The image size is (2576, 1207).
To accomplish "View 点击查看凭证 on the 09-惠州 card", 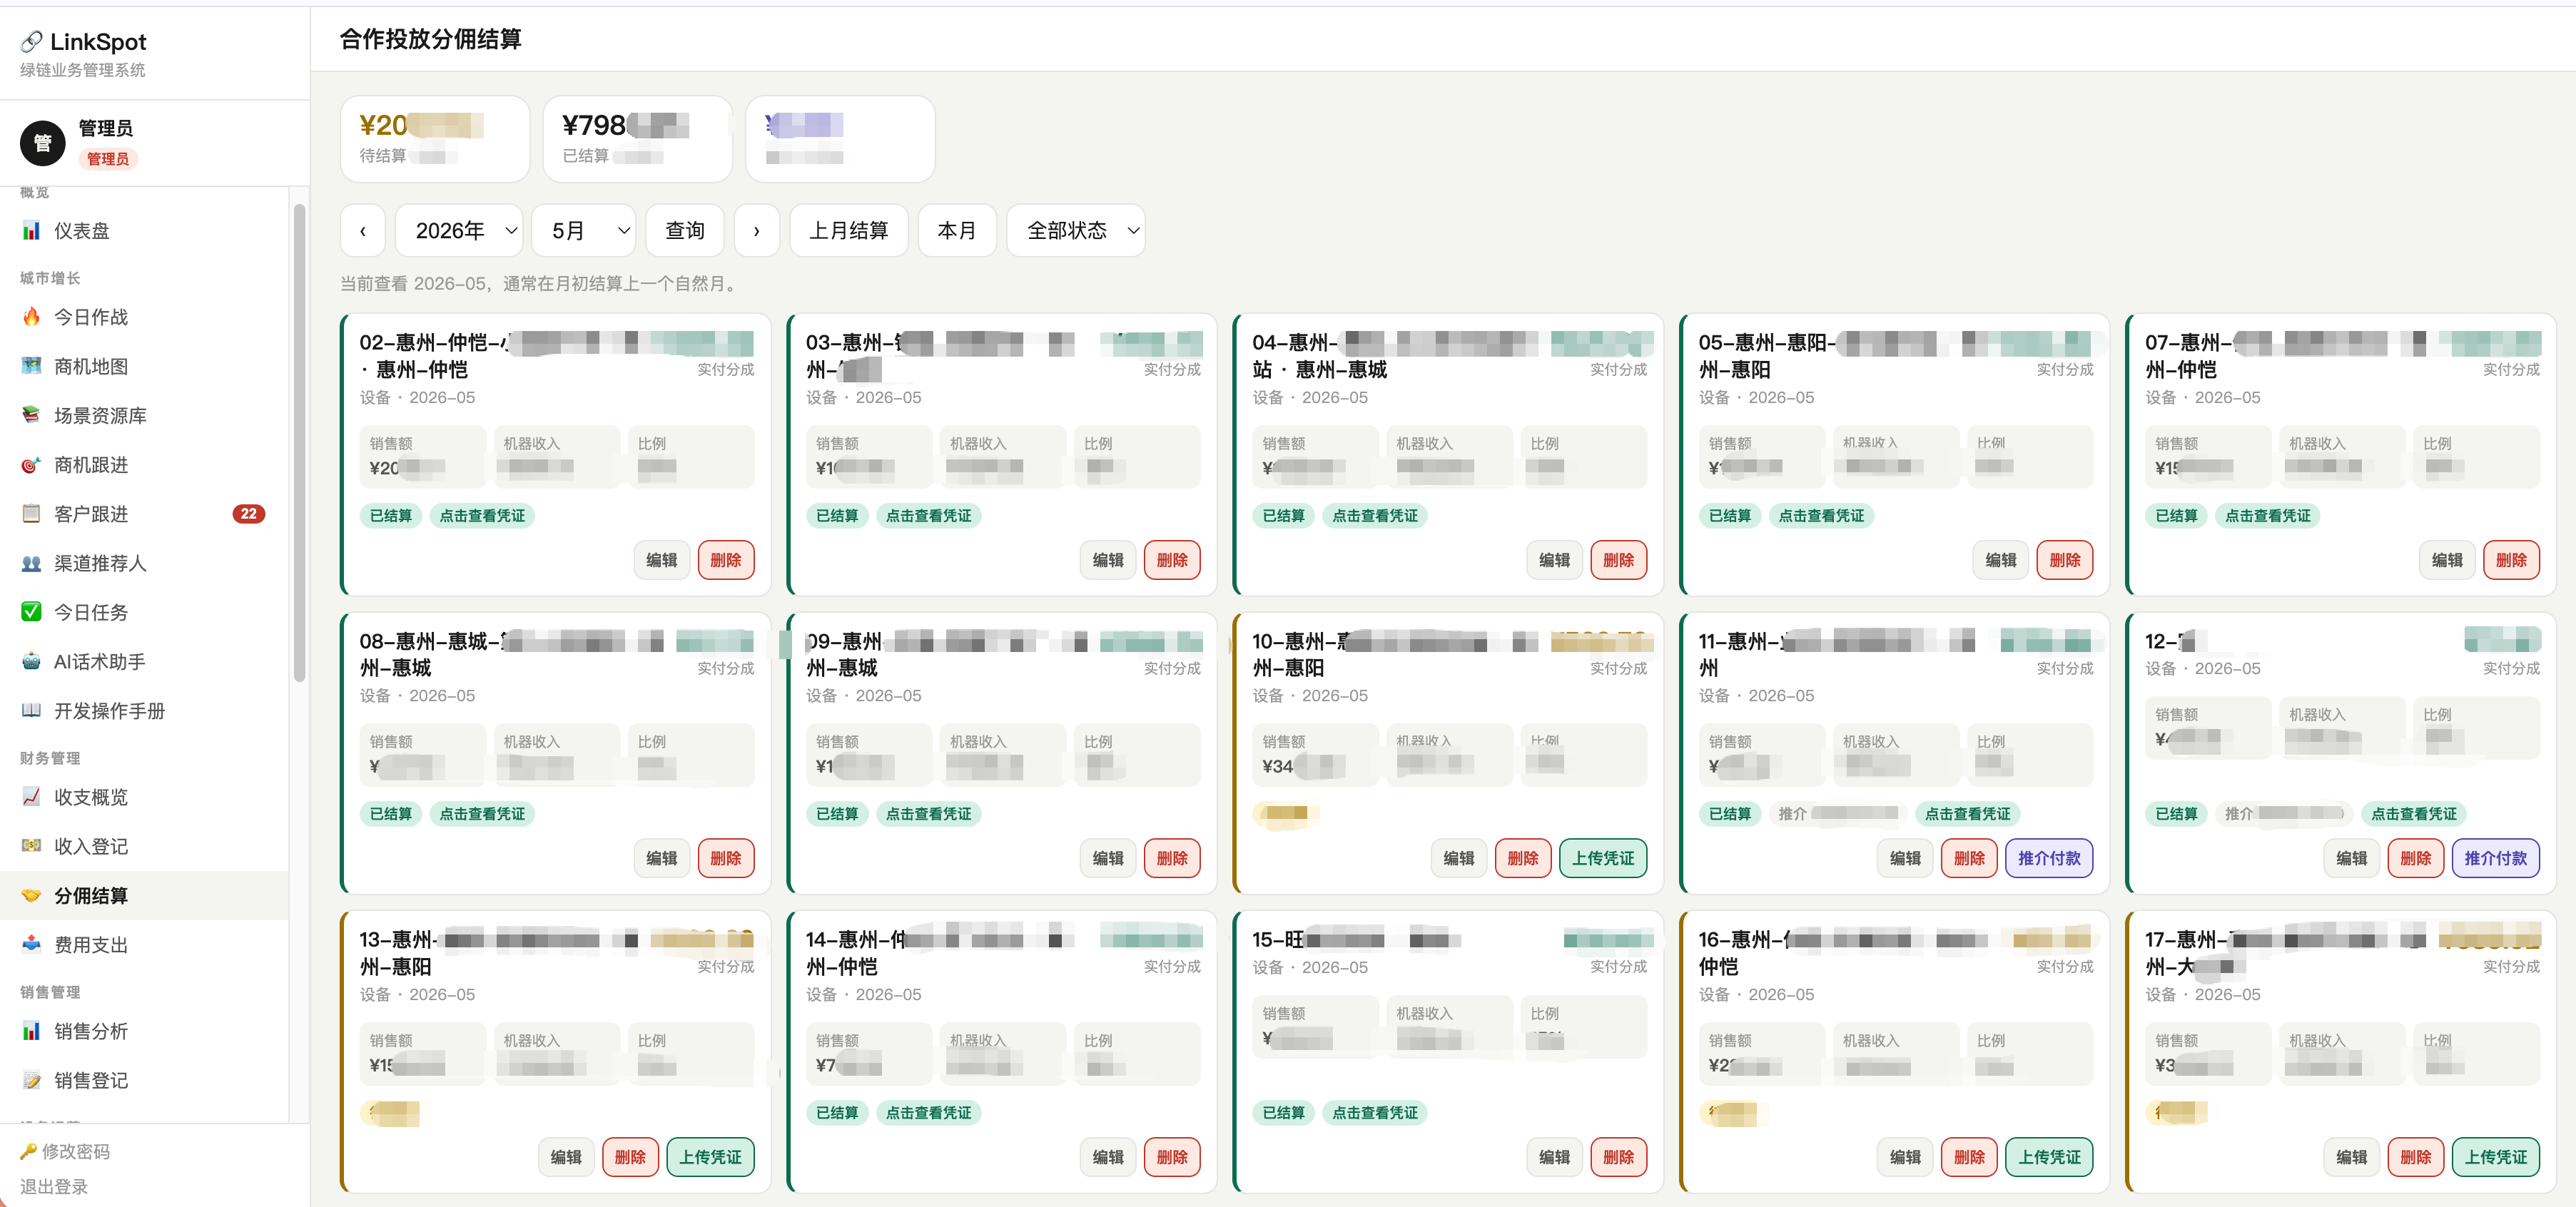I will pos(929,814).
